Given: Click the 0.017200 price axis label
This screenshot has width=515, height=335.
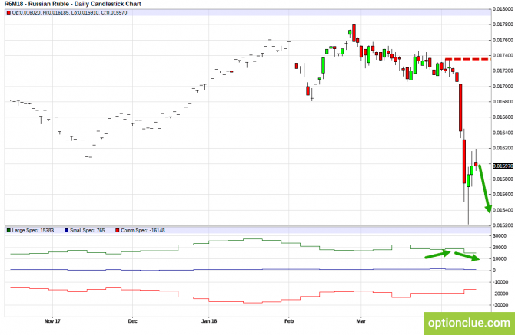Looking at the screenshot, I should [x=503, y=71].
